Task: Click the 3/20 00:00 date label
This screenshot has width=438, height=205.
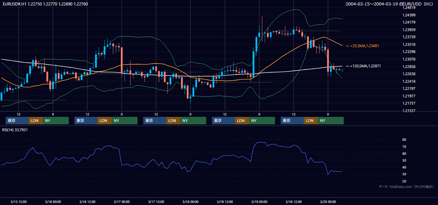Action: click(x=328, y=202)
